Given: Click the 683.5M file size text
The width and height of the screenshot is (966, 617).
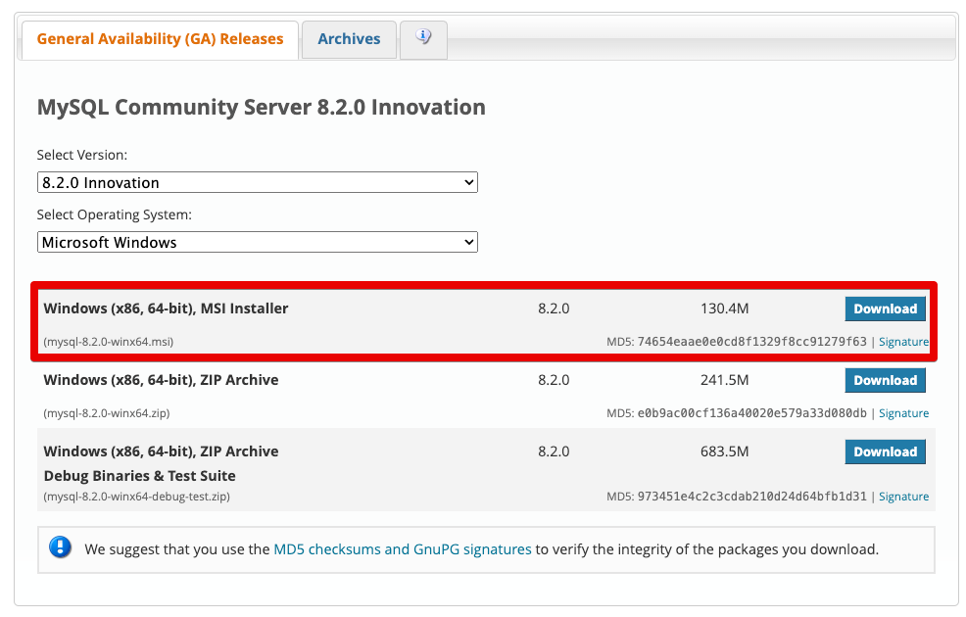Looking at the screenshot, I should (x=724, y=451).
